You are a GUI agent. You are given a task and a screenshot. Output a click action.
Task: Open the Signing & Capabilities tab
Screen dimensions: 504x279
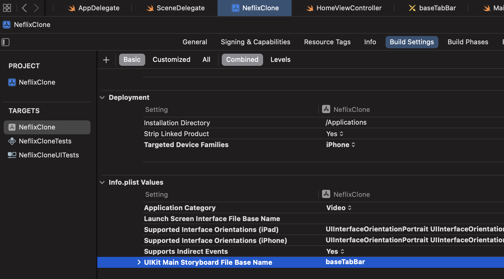point(255,42)
